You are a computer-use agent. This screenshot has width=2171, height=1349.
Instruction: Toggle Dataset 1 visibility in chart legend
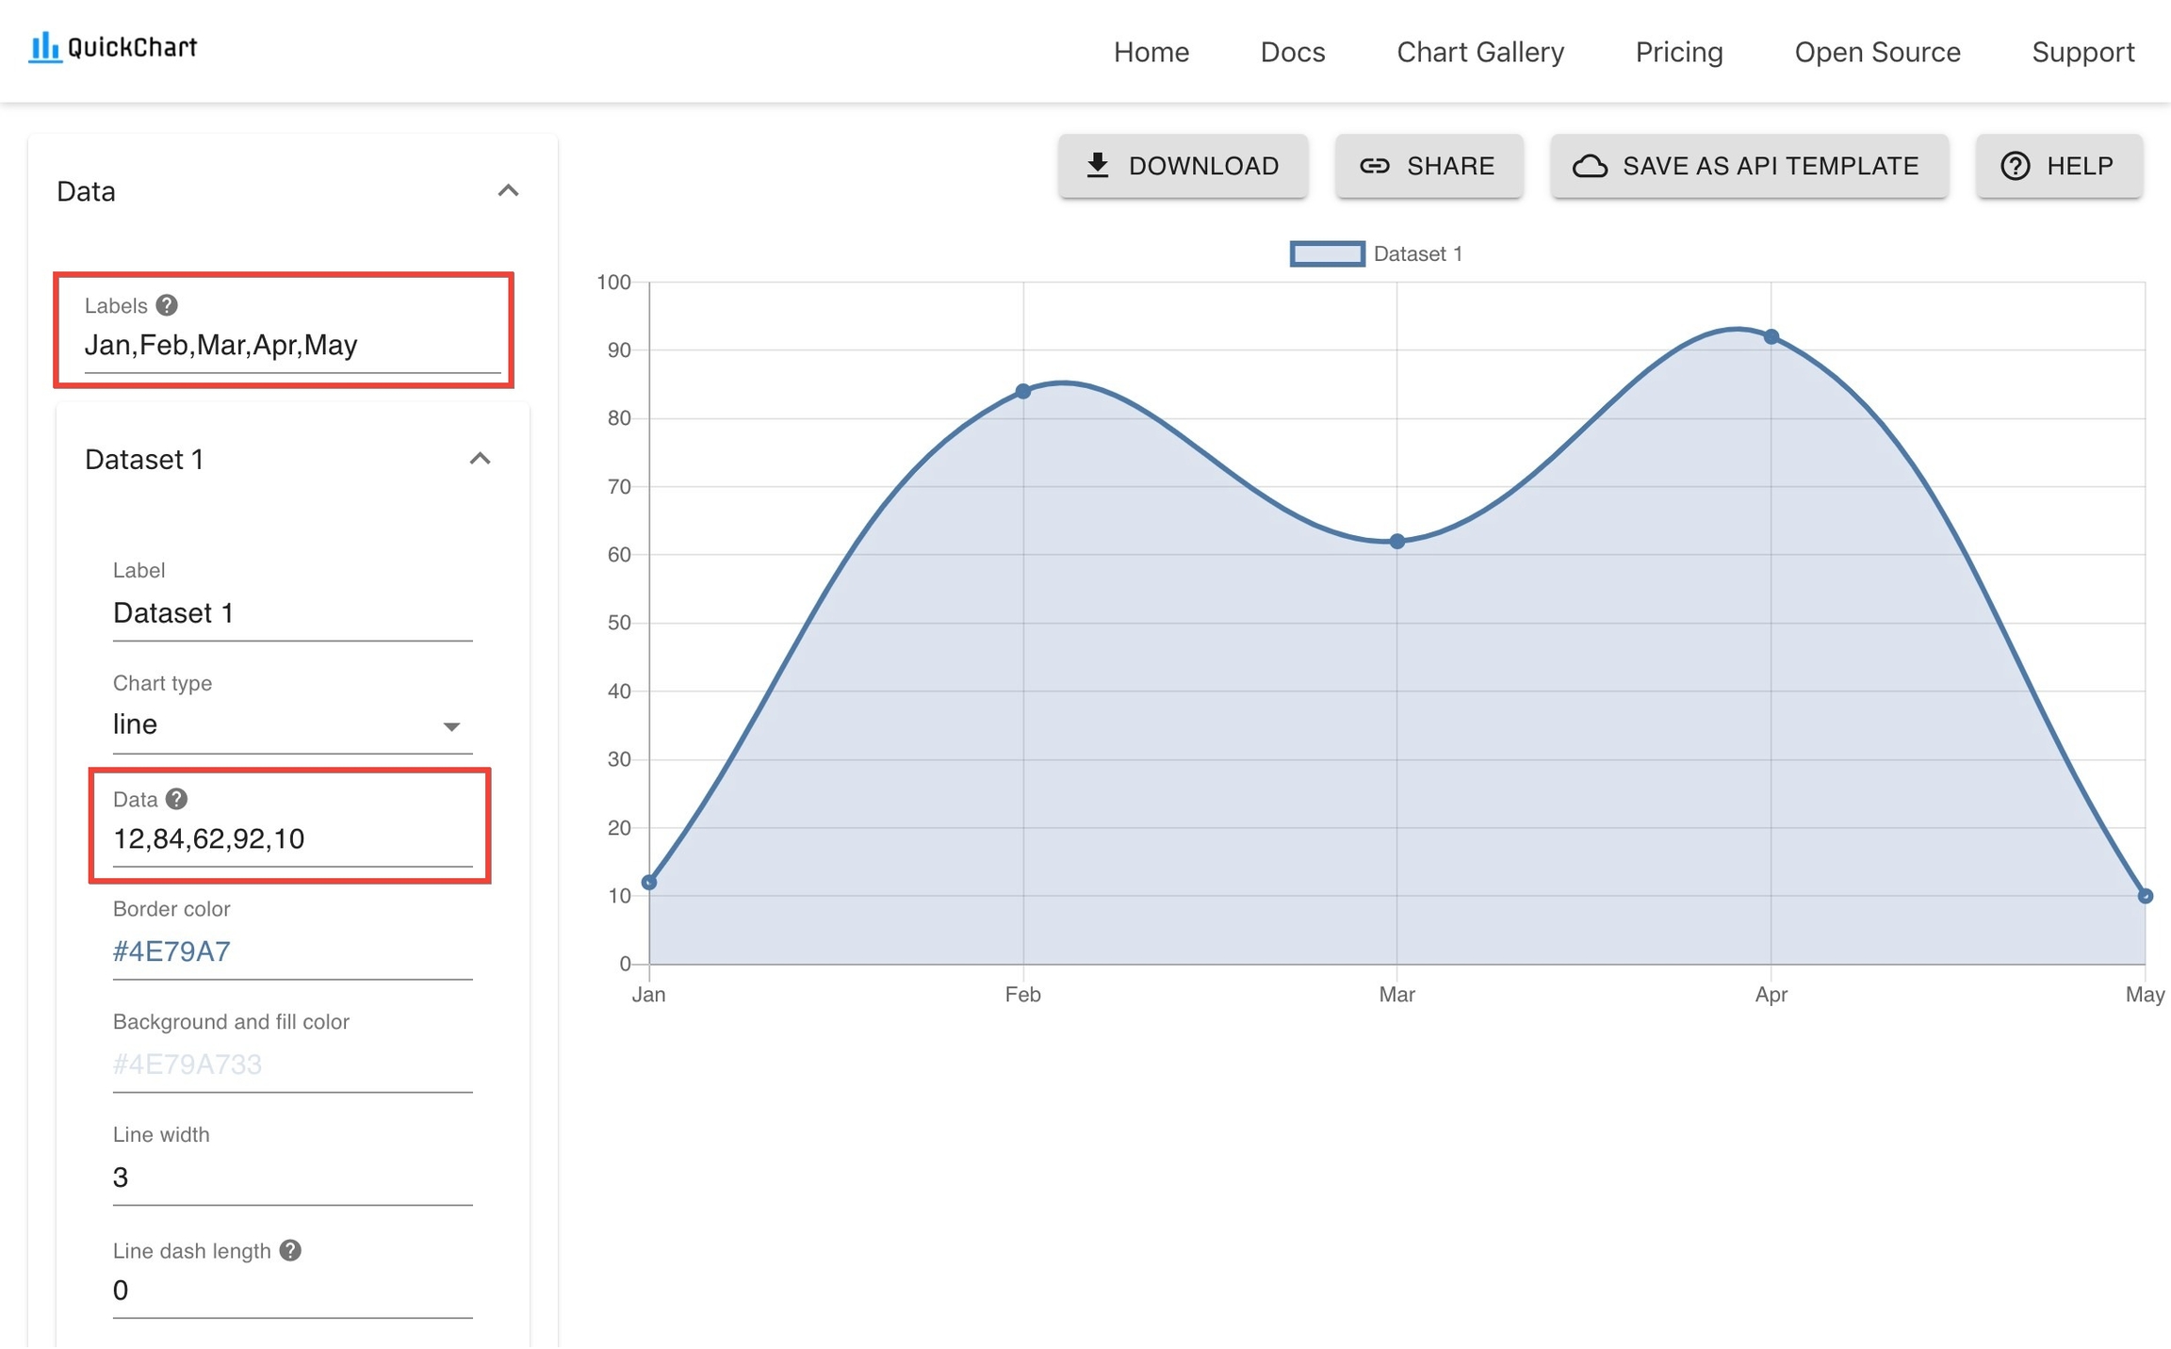(x=1375, y=253)
